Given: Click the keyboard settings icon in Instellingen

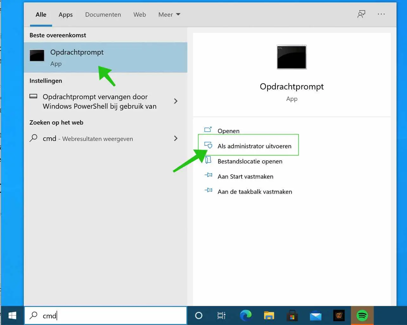Looking at the screenshot, I should click(x=33, y=96).
